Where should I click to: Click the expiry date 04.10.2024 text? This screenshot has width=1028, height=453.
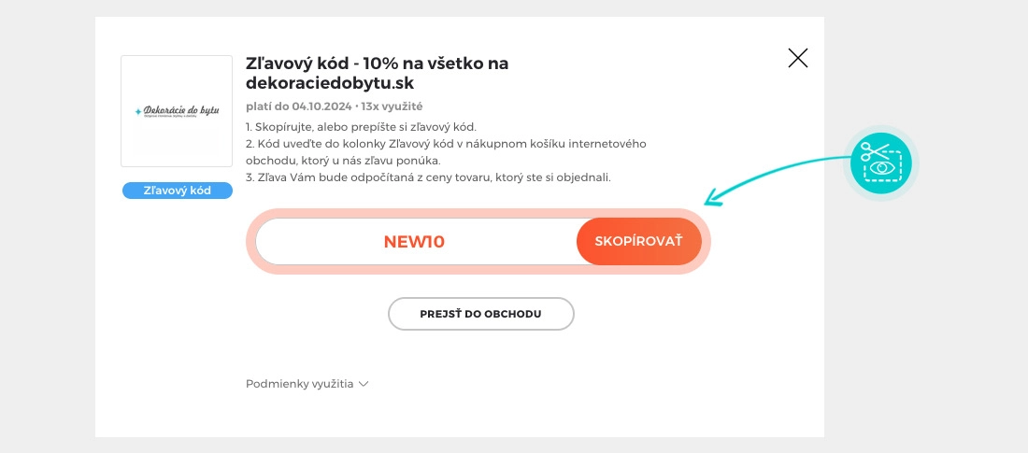(318, 106)
